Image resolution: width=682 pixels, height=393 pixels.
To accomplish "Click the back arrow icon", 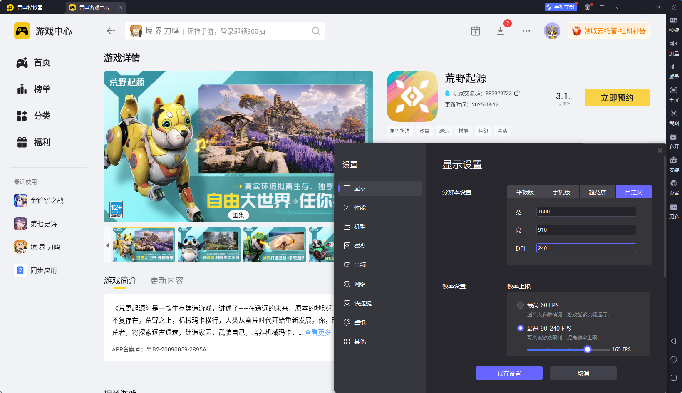I will tap(111, 31).
